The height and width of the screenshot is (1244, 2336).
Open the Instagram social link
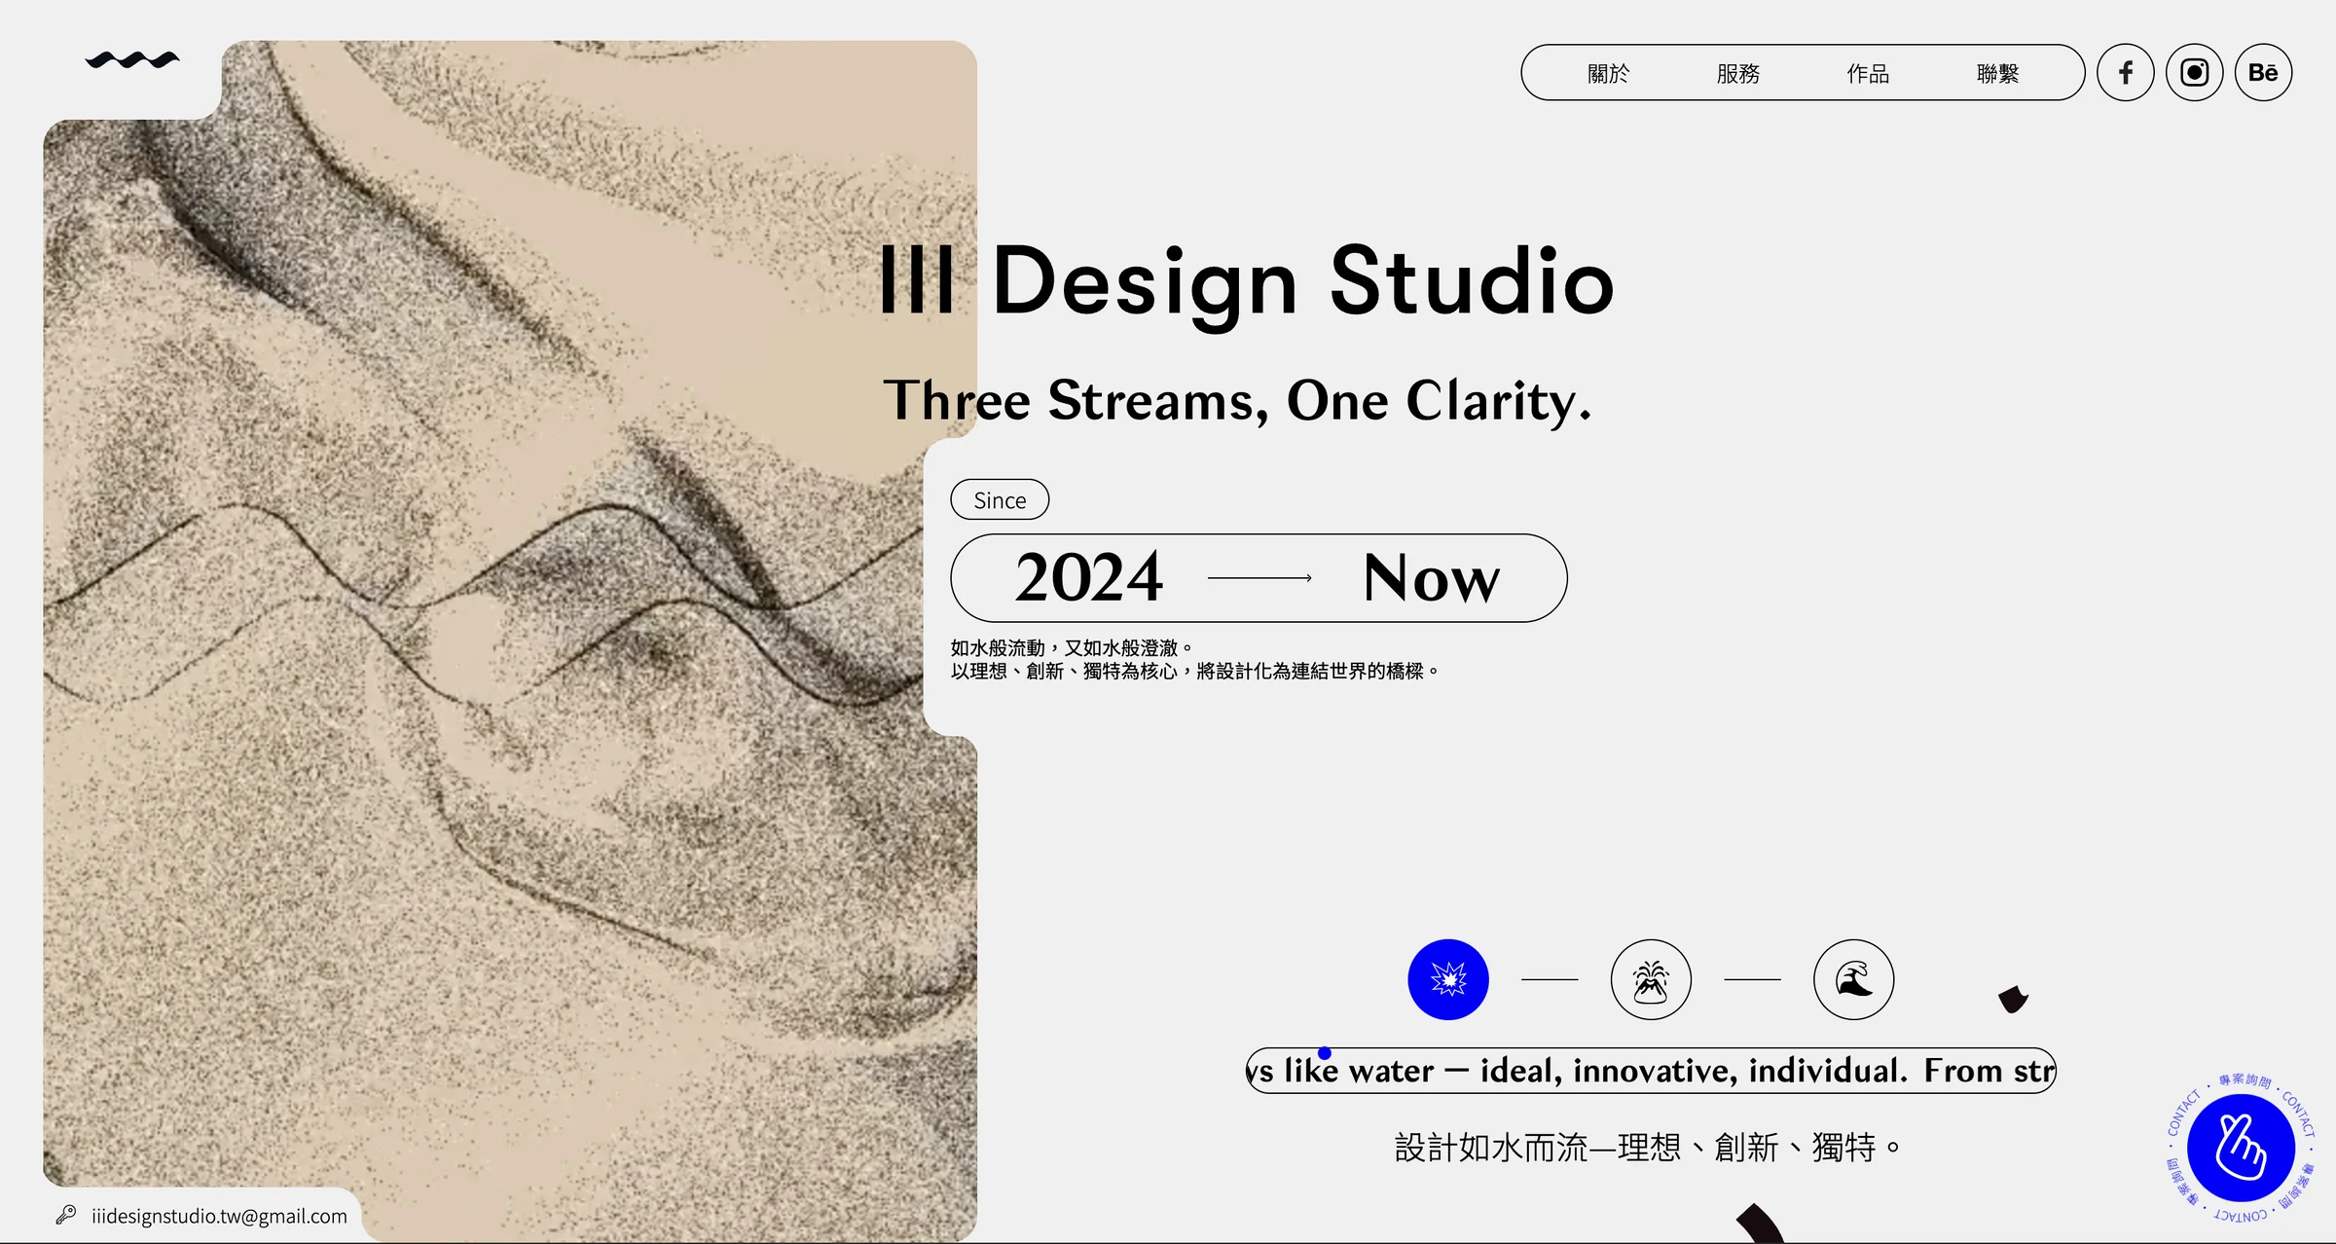point(2194,73)
